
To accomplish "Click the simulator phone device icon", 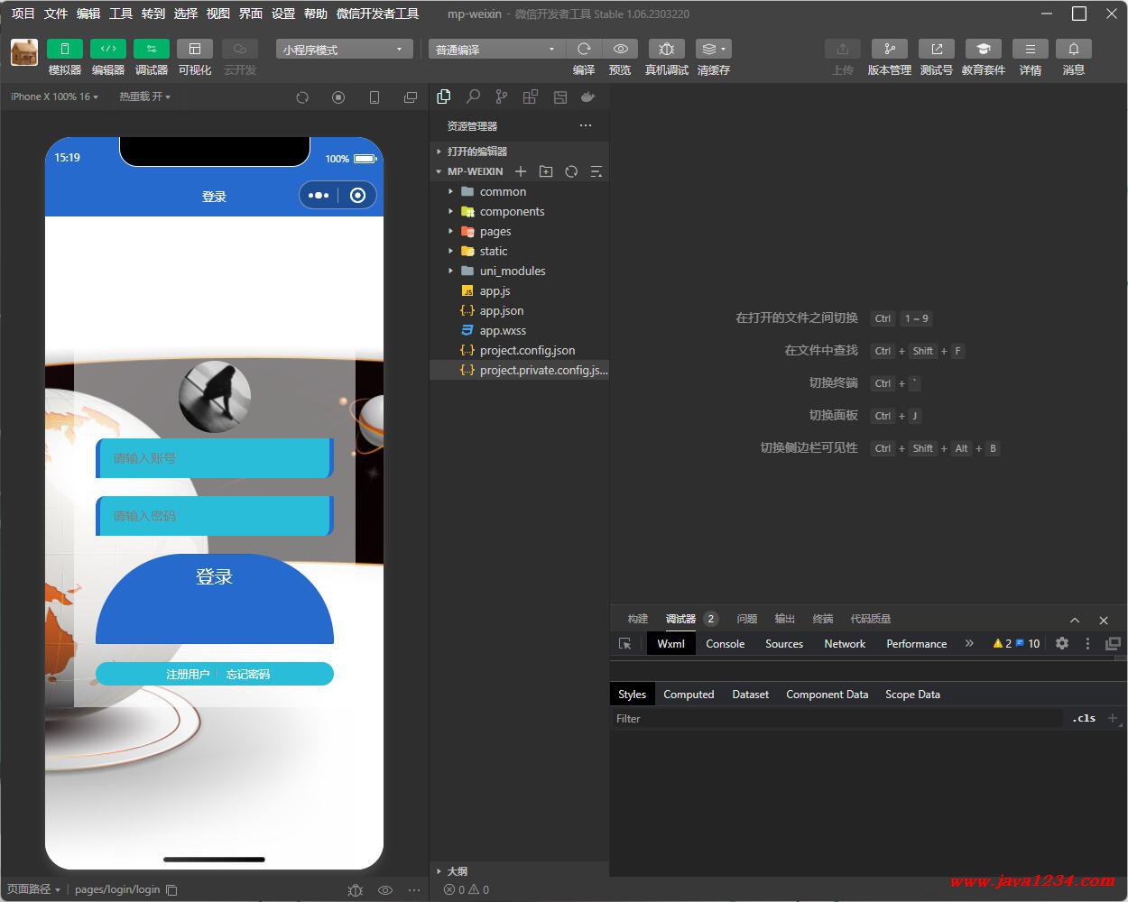I will pyautogui.click(x=374, y=97).
